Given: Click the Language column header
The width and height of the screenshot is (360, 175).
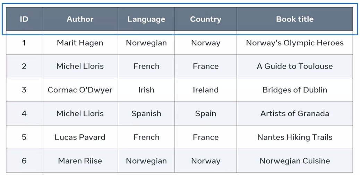Looking at the screenshot, I should [x=146, y=19].
